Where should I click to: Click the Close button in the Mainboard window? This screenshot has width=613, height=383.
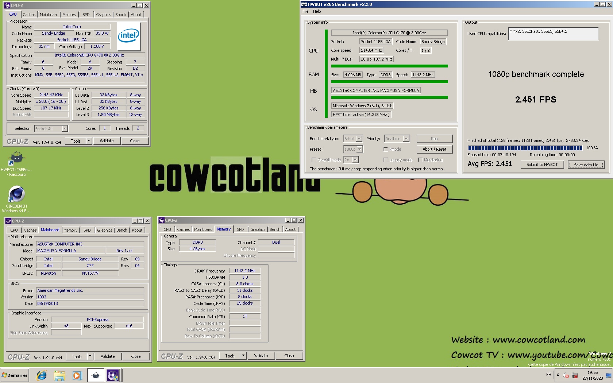point(136,356)
